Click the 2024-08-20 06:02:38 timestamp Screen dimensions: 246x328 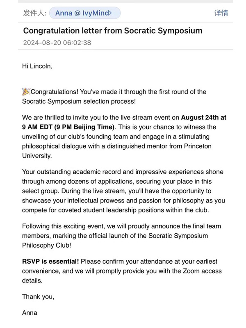(57, 43)
